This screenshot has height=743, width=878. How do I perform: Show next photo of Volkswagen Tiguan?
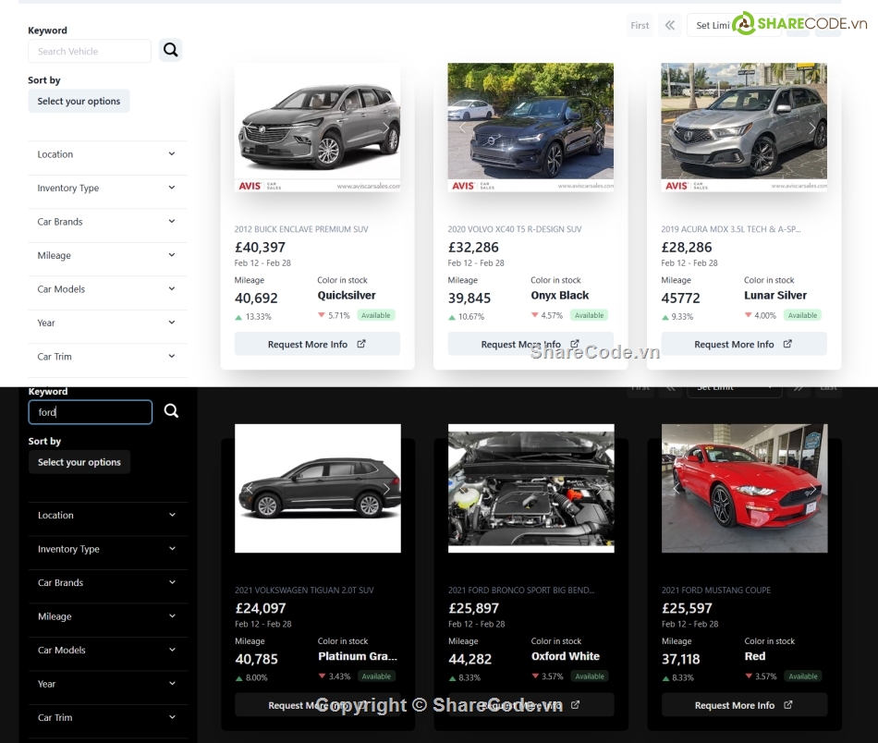pos(386,489)
